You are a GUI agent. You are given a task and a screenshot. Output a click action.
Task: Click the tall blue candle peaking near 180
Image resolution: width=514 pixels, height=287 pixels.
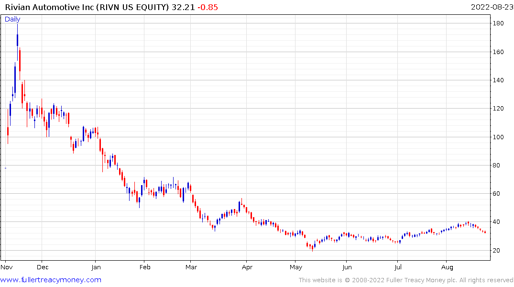[x=17, y=40]
